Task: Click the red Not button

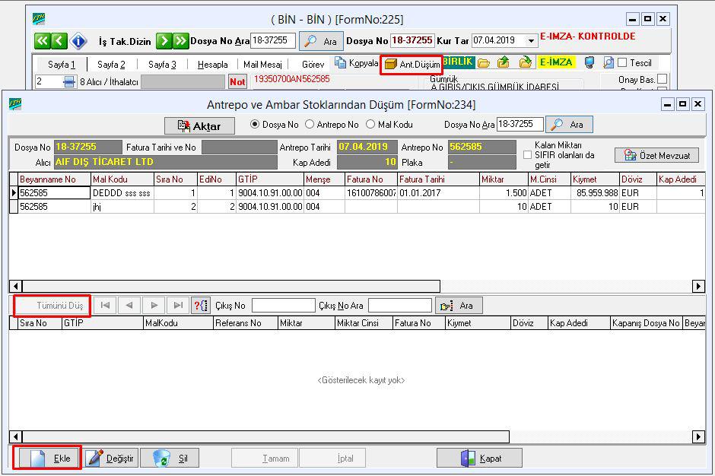Action: click(237, 81)
